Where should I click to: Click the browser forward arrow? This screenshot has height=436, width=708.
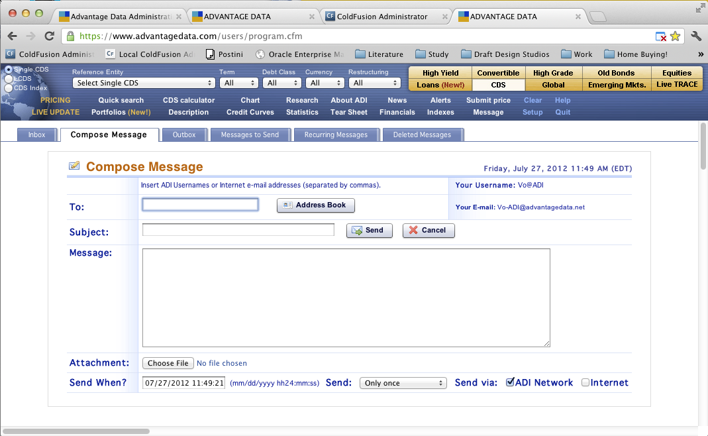click(30, 36)
